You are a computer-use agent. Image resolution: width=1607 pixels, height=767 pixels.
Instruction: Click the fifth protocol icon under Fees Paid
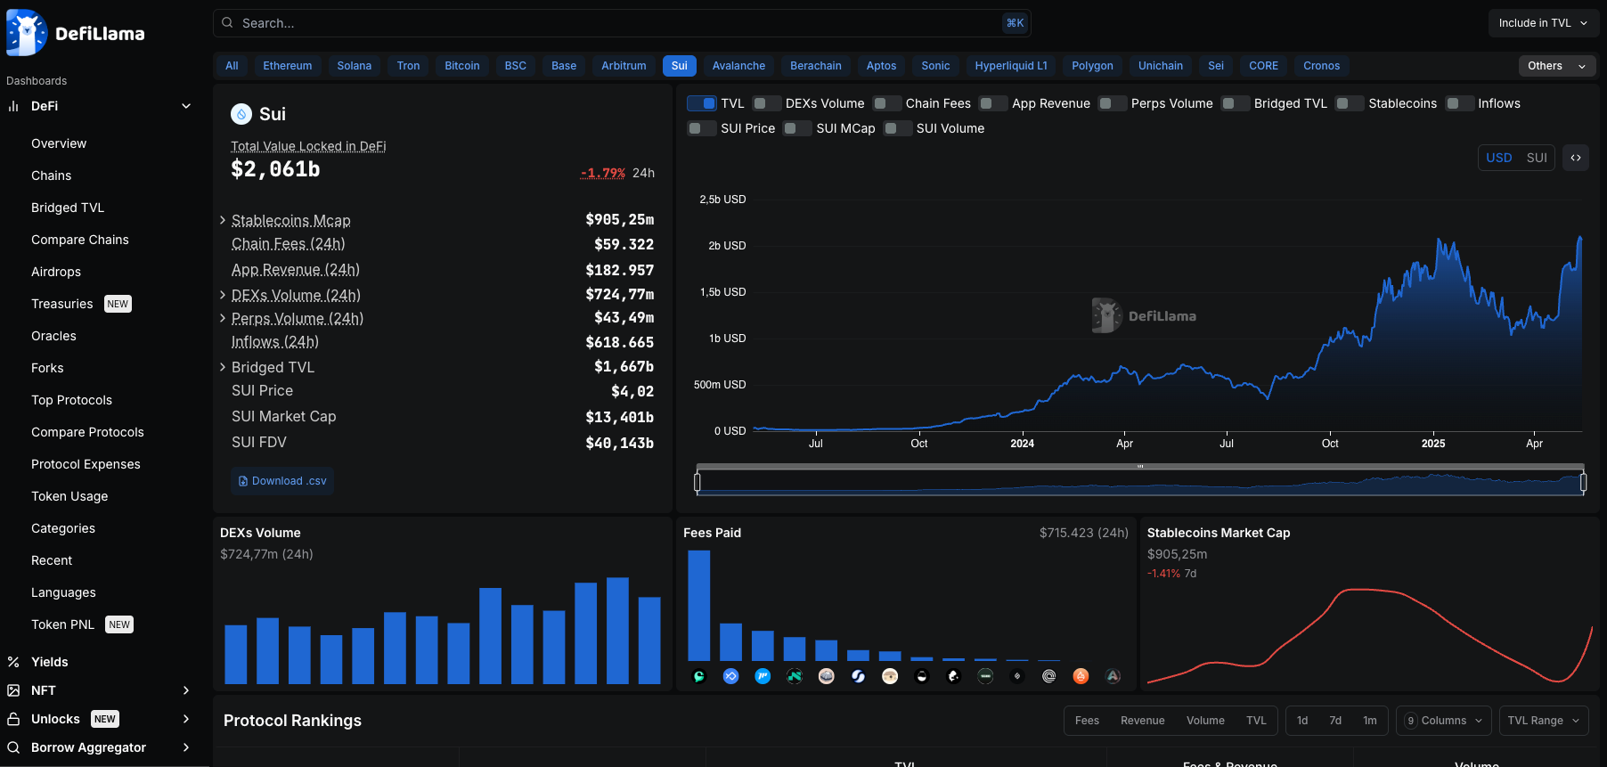(827, 676)
